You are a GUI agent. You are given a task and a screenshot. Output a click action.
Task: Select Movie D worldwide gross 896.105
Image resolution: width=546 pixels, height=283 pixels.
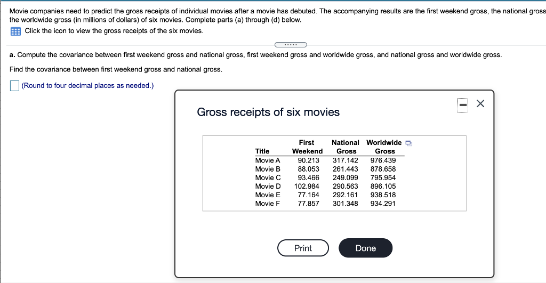(x=383, y=186)
